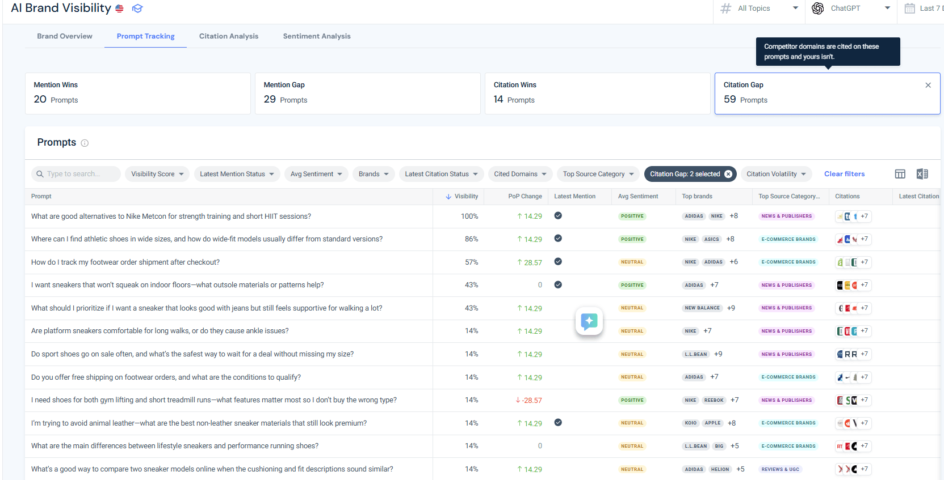Open the ChatGPT model dropdown
944x480 pixels.
click(x=851, y=9)
